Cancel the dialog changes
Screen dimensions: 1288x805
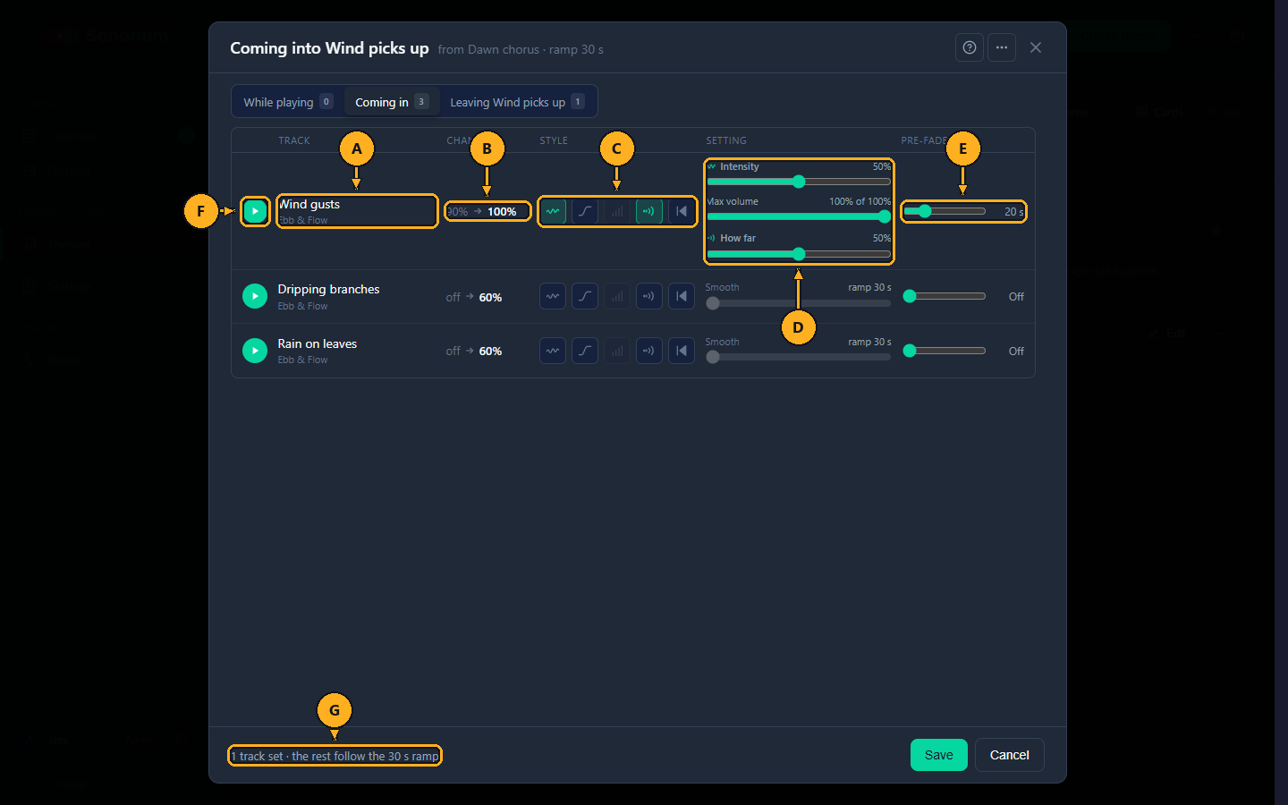[1010, 755]
